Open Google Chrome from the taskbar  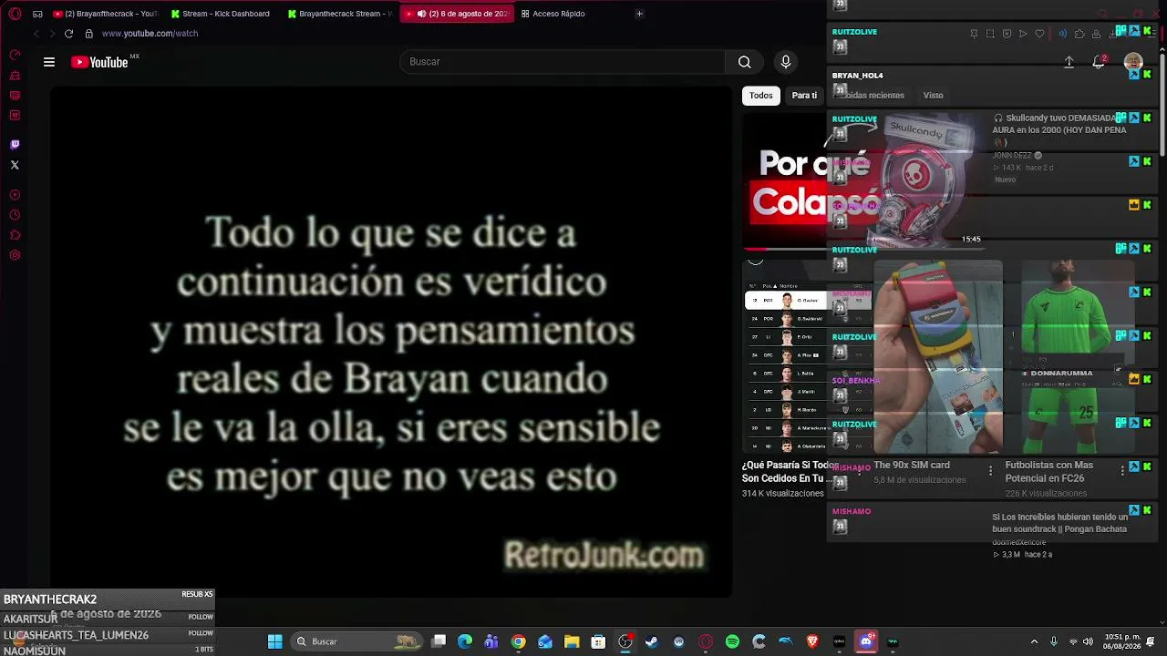pos(518,641)
